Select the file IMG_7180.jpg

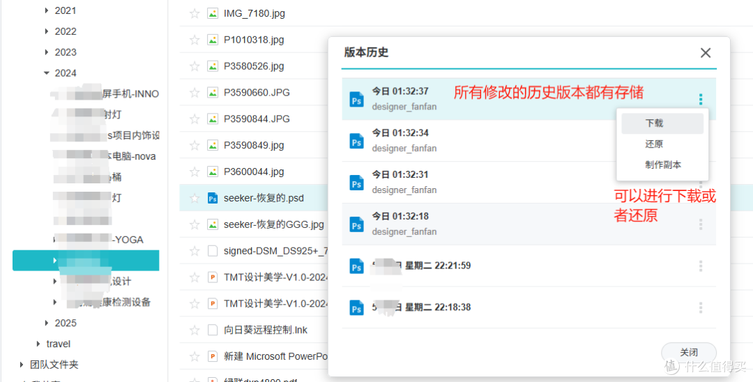tap(254, 13)
